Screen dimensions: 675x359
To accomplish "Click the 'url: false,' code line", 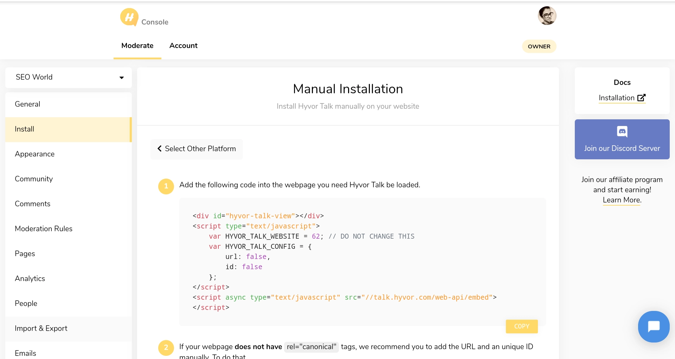I will [x=247, y=257].
